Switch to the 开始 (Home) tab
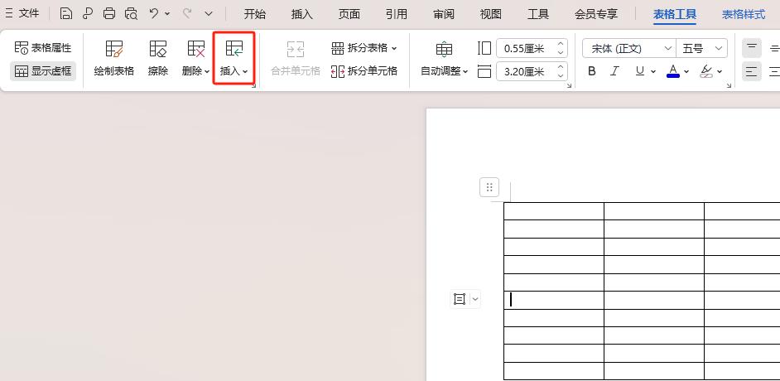780x381 pixels. point(255,14)
